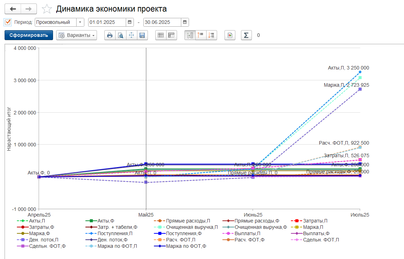The height and width of the screenshot is (259, 404).
Task: Click the second table layout icon
Action: [x=171, y=35]
